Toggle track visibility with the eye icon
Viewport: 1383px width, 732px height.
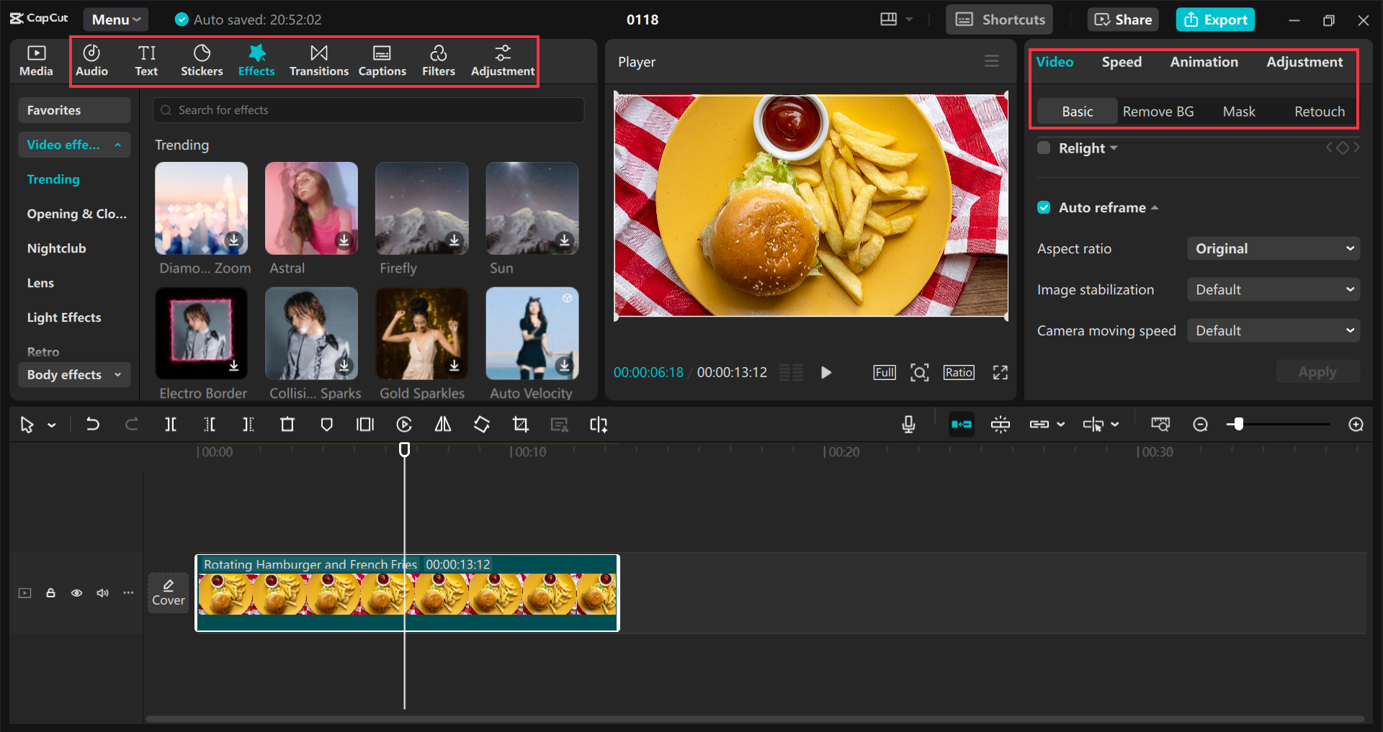pyautogui.click(x=76, y=592)
